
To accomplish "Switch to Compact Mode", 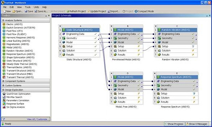I will point(144,11).
